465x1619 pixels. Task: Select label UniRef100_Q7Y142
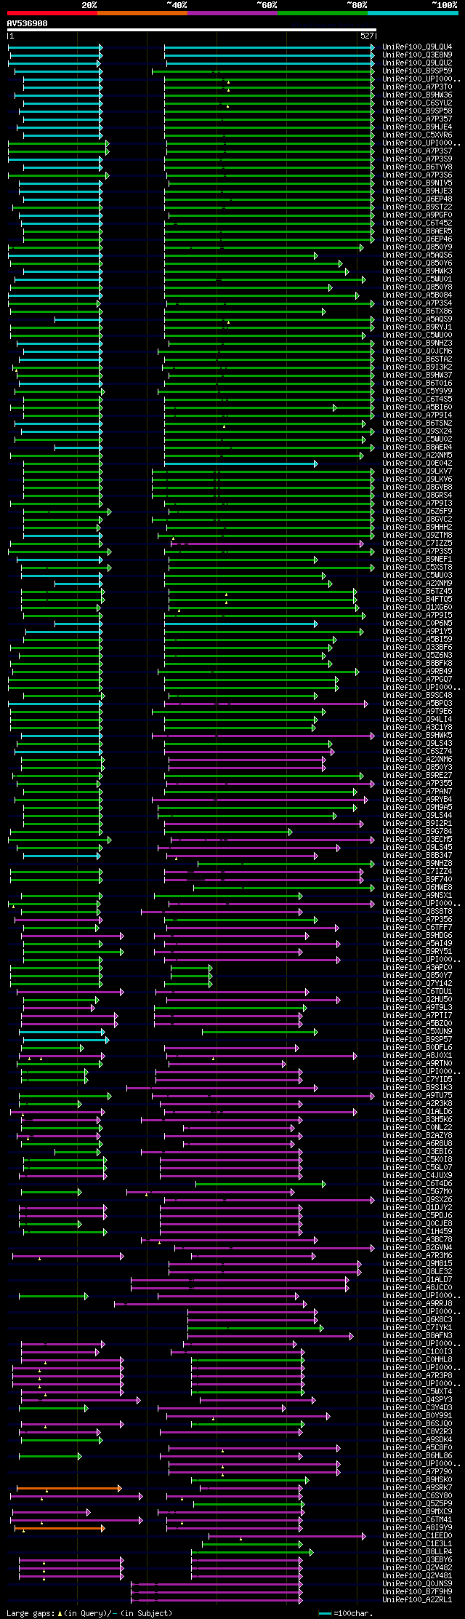pos(417,984)
